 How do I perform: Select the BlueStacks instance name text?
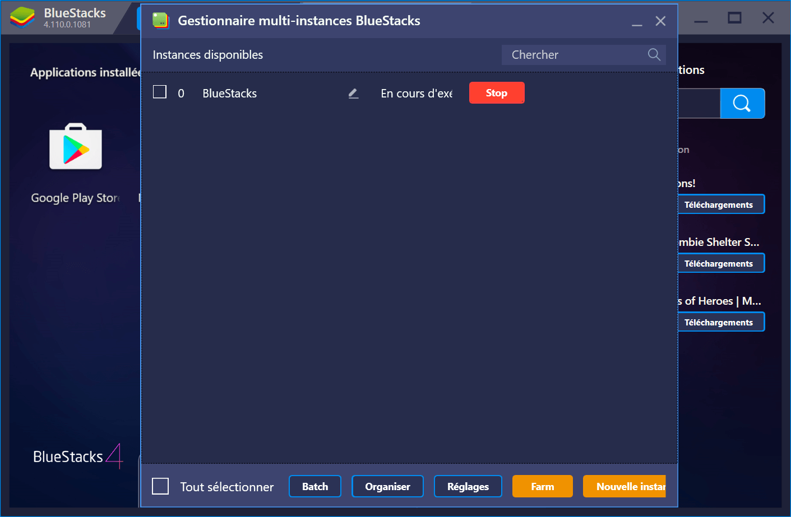[230, 94]
